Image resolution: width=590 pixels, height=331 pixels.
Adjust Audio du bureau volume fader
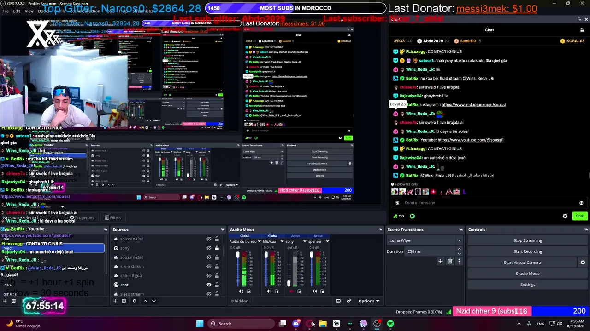238,255
